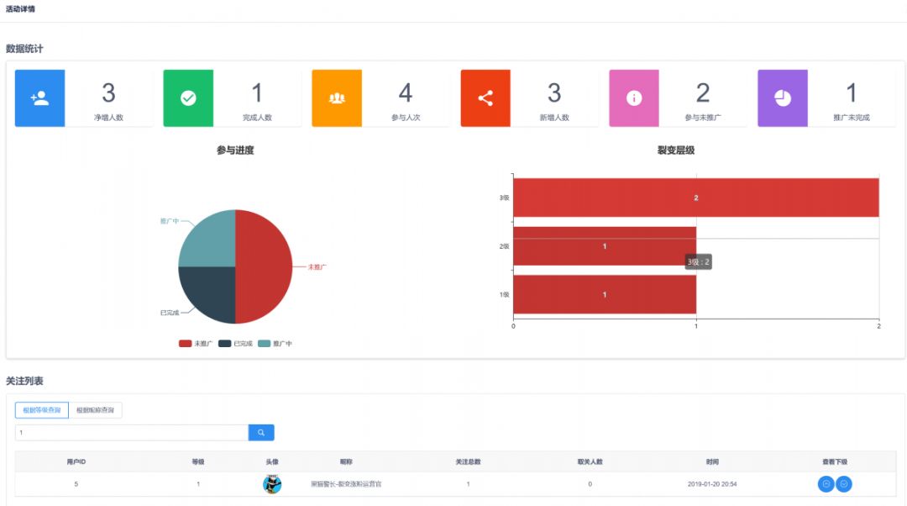907x506 pixels.
Task: Toggle the 推广中 legend item in pie chart
Action: 275,344
